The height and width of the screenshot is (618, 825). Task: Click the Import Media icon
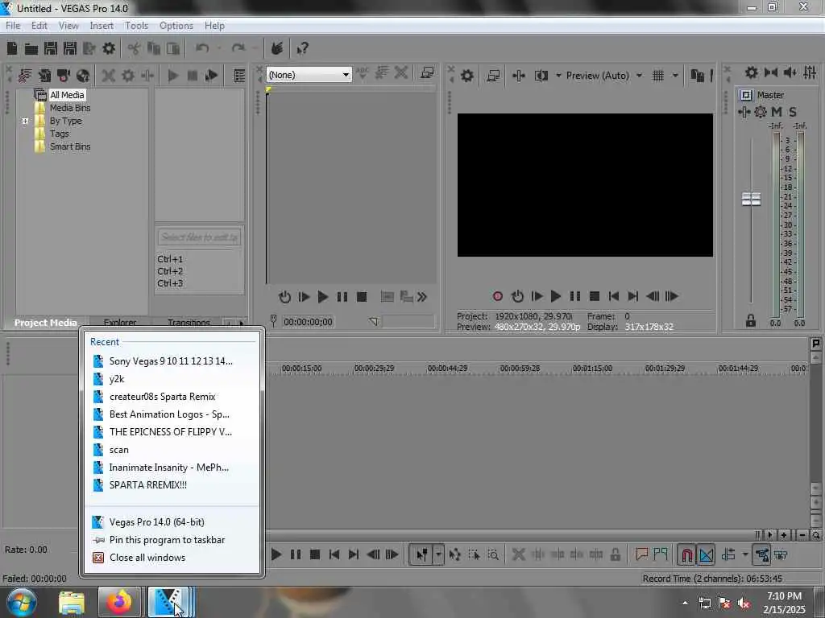pyautogui.click(x=44, y=76)
